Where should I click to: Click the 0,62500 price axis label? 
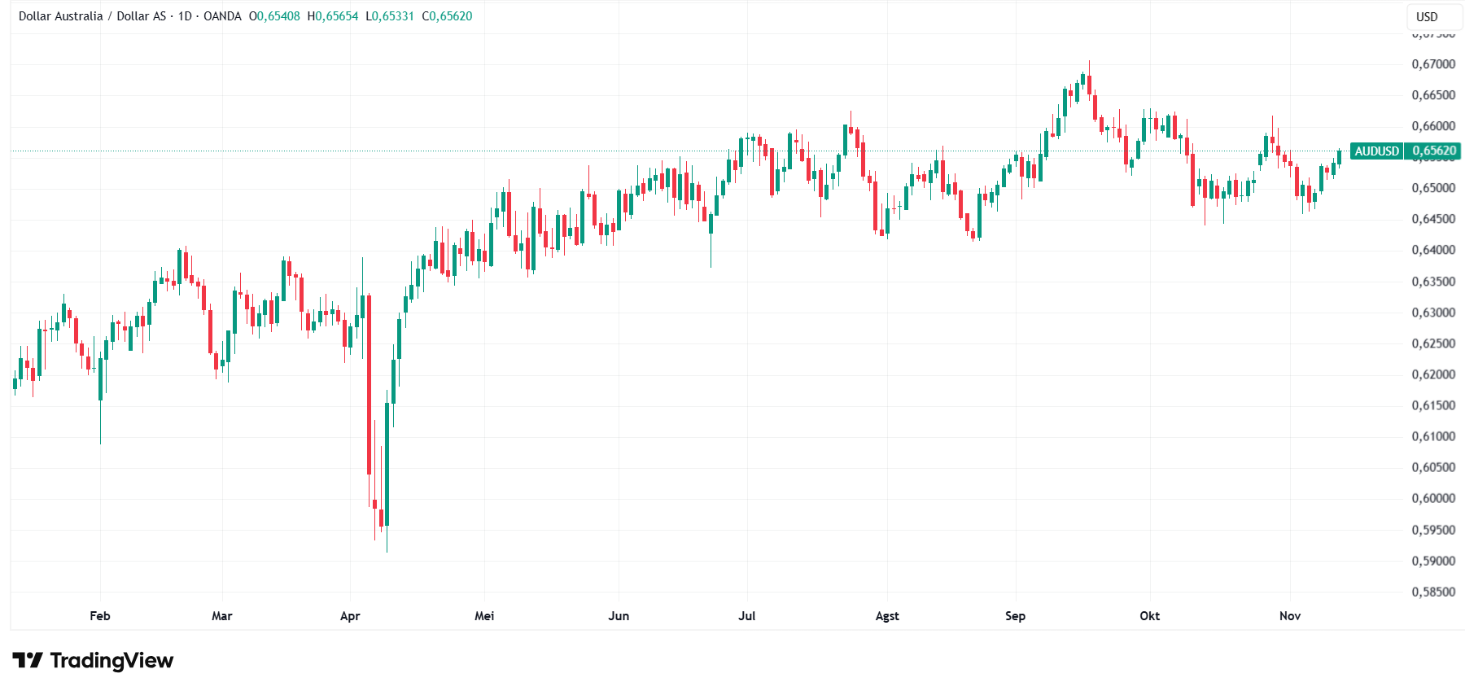coord(1433,343)
